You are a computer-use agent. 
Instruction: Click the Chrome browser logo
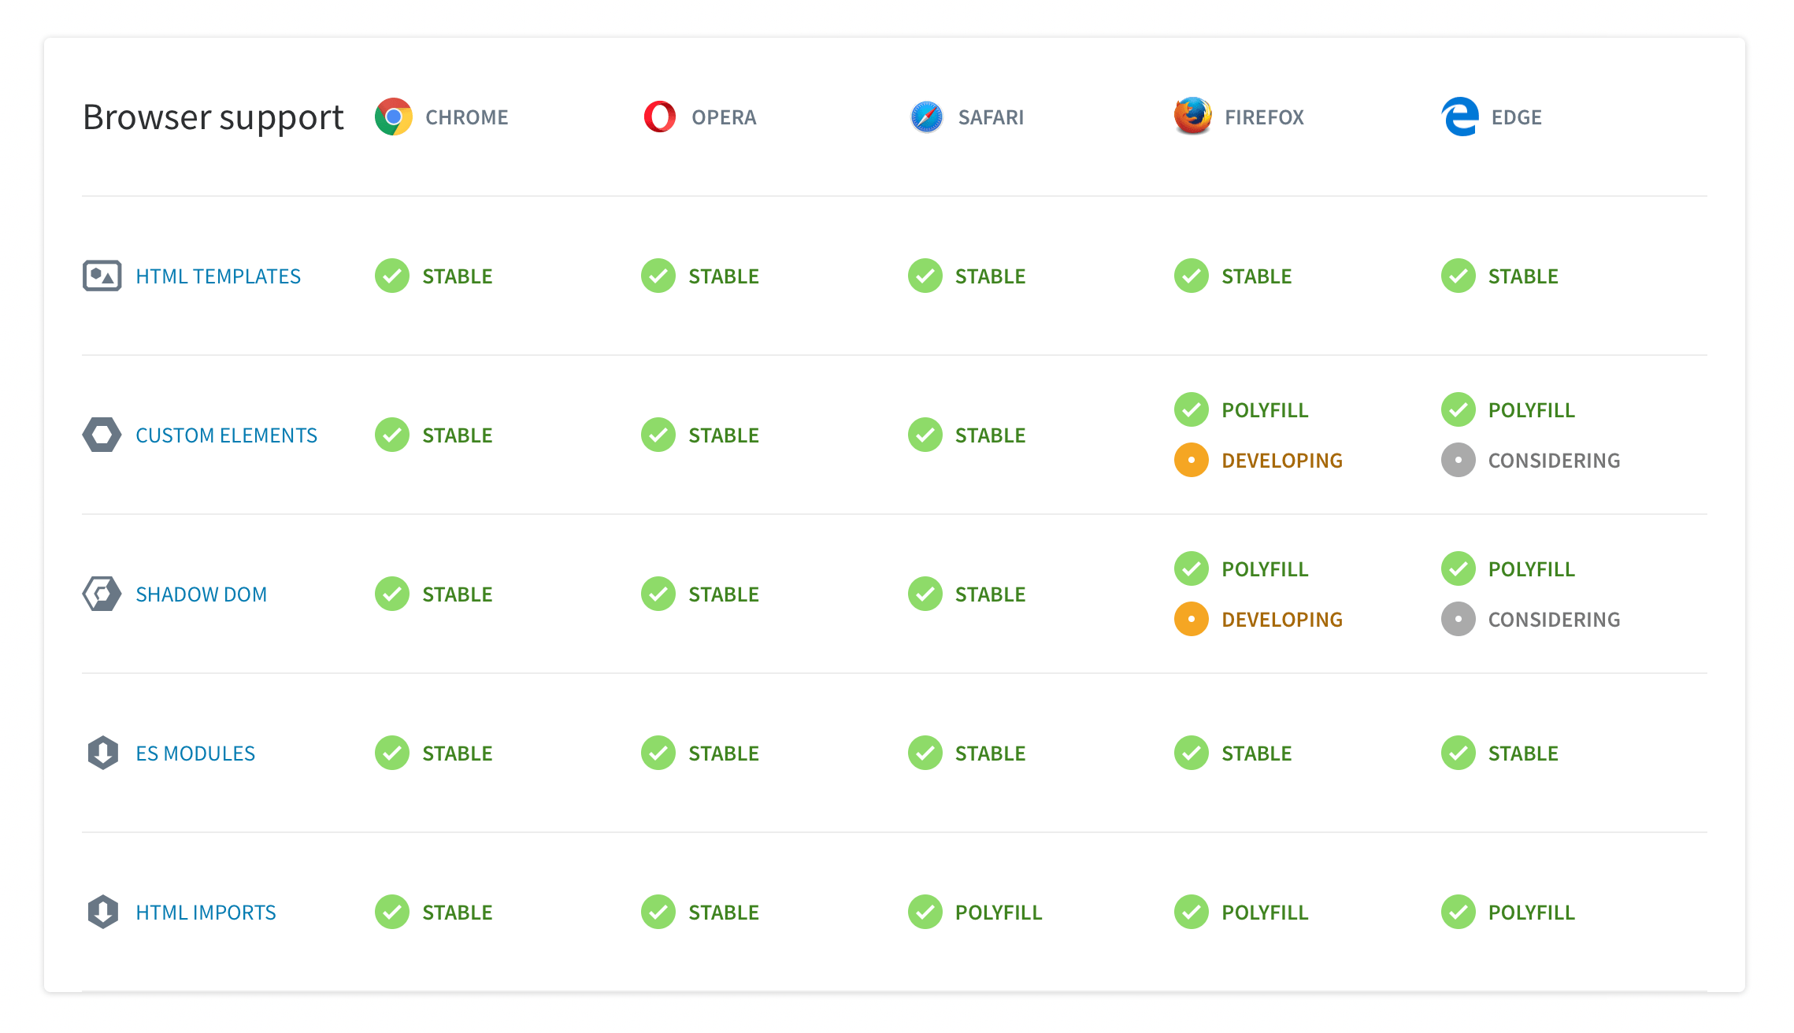pos(391,117)
